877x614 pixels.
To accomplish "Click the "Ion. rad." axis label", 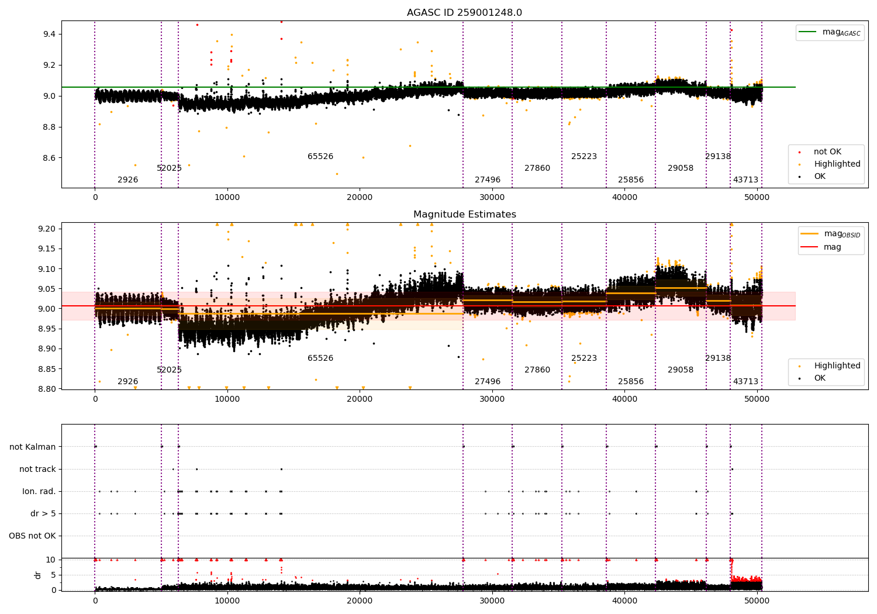I will [39, 491].
